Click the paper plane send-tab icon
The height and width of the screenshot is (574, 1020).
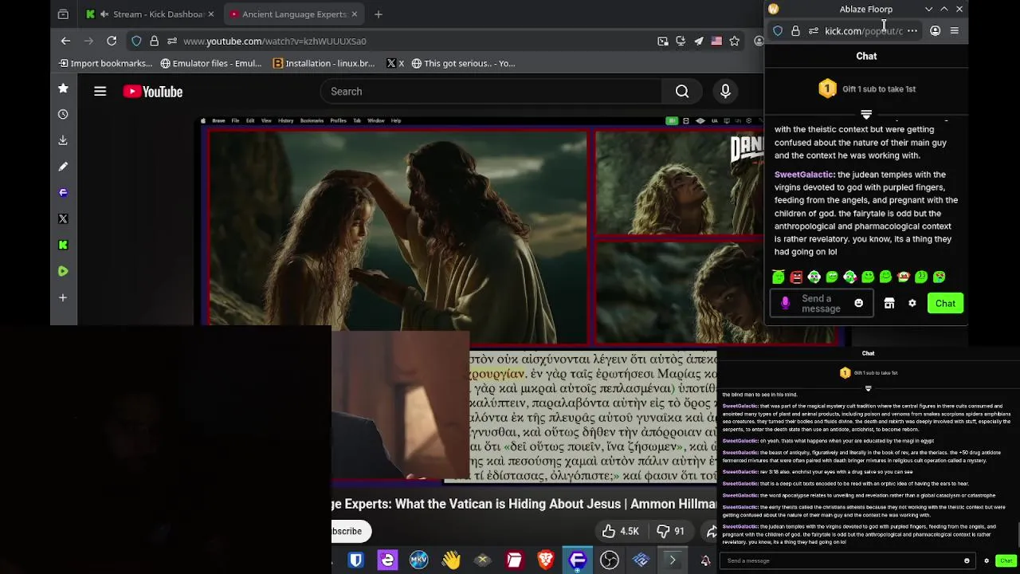point(699,41)
